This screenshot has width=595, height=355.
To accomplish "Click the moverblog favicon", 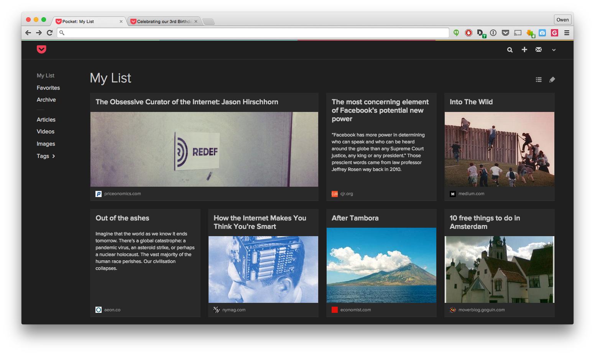I will pyautogui.click(x=453, y=310).
